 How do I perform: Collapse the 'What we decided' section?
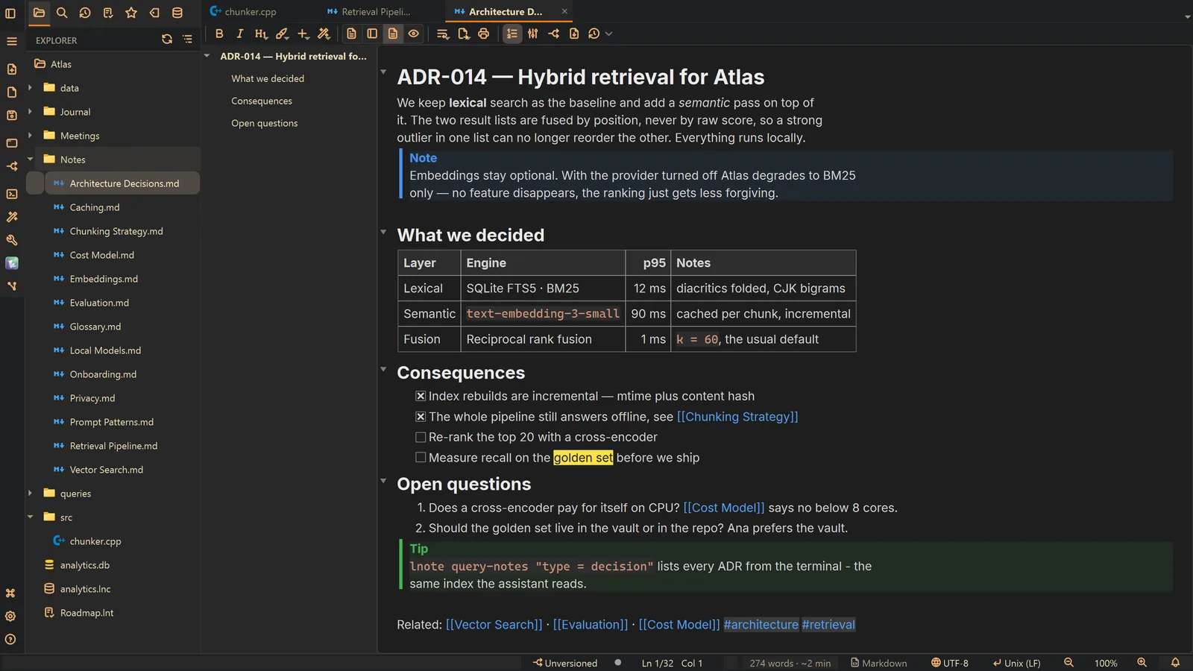[x=383, y=233]
